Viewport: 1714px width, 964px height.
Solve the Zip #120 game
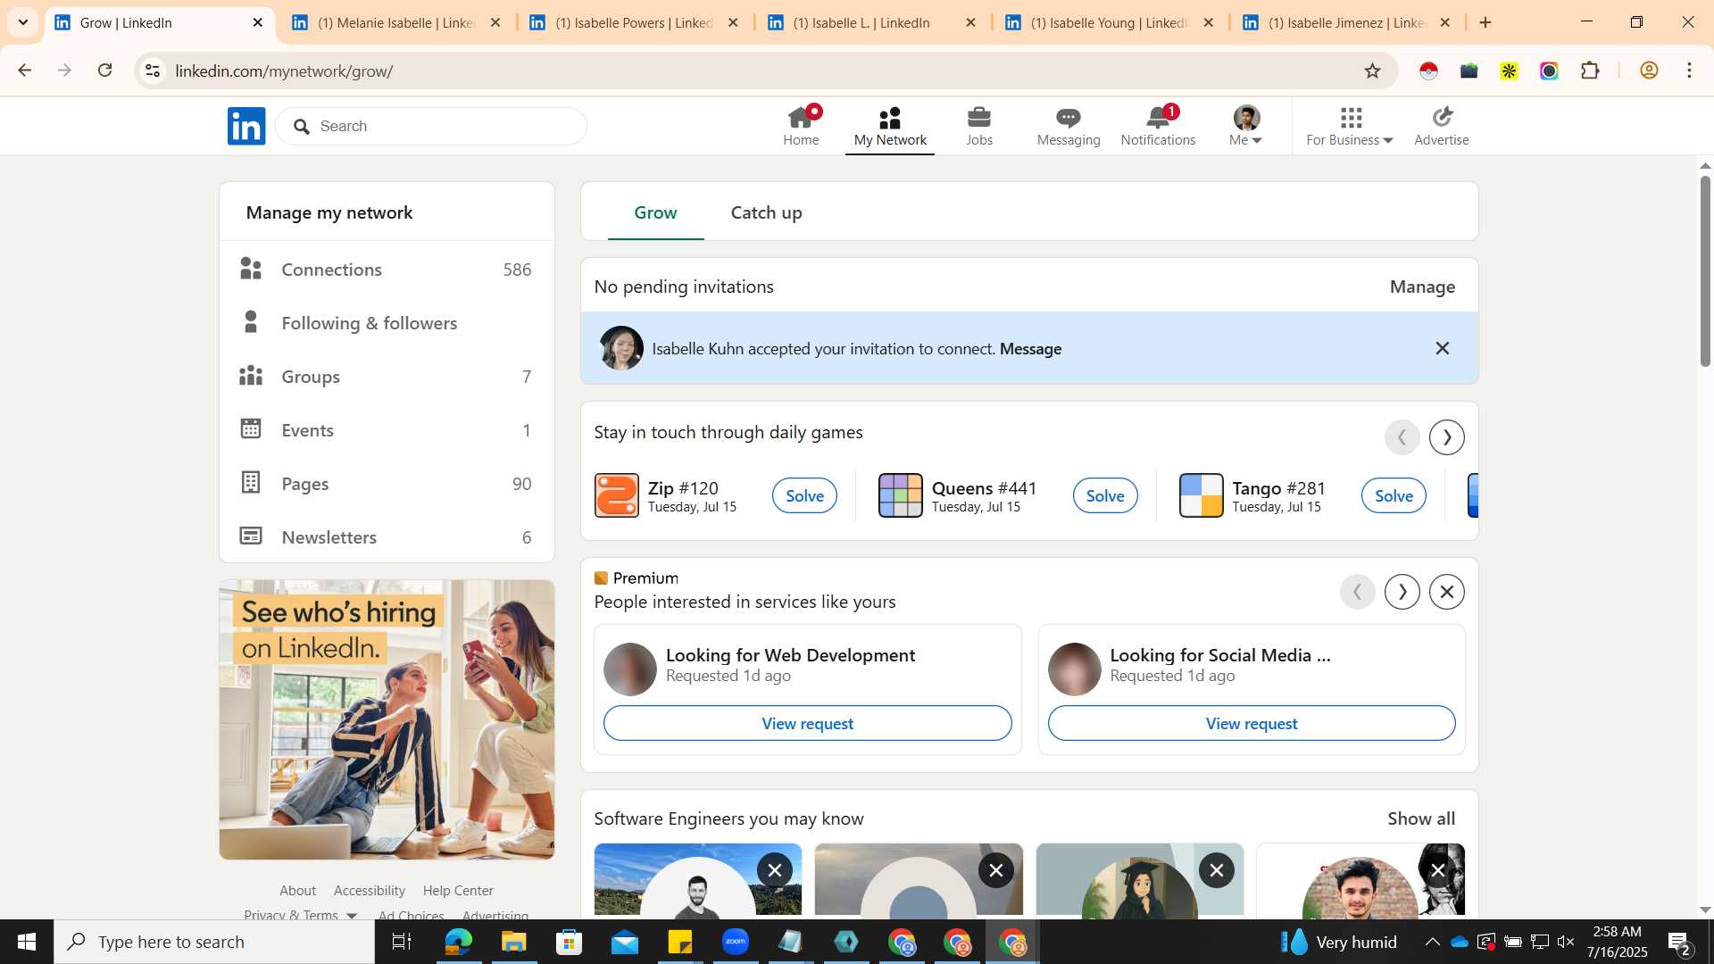[x=804, y=495]
